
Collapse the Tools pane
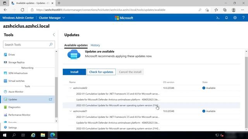tap(54, 35)
